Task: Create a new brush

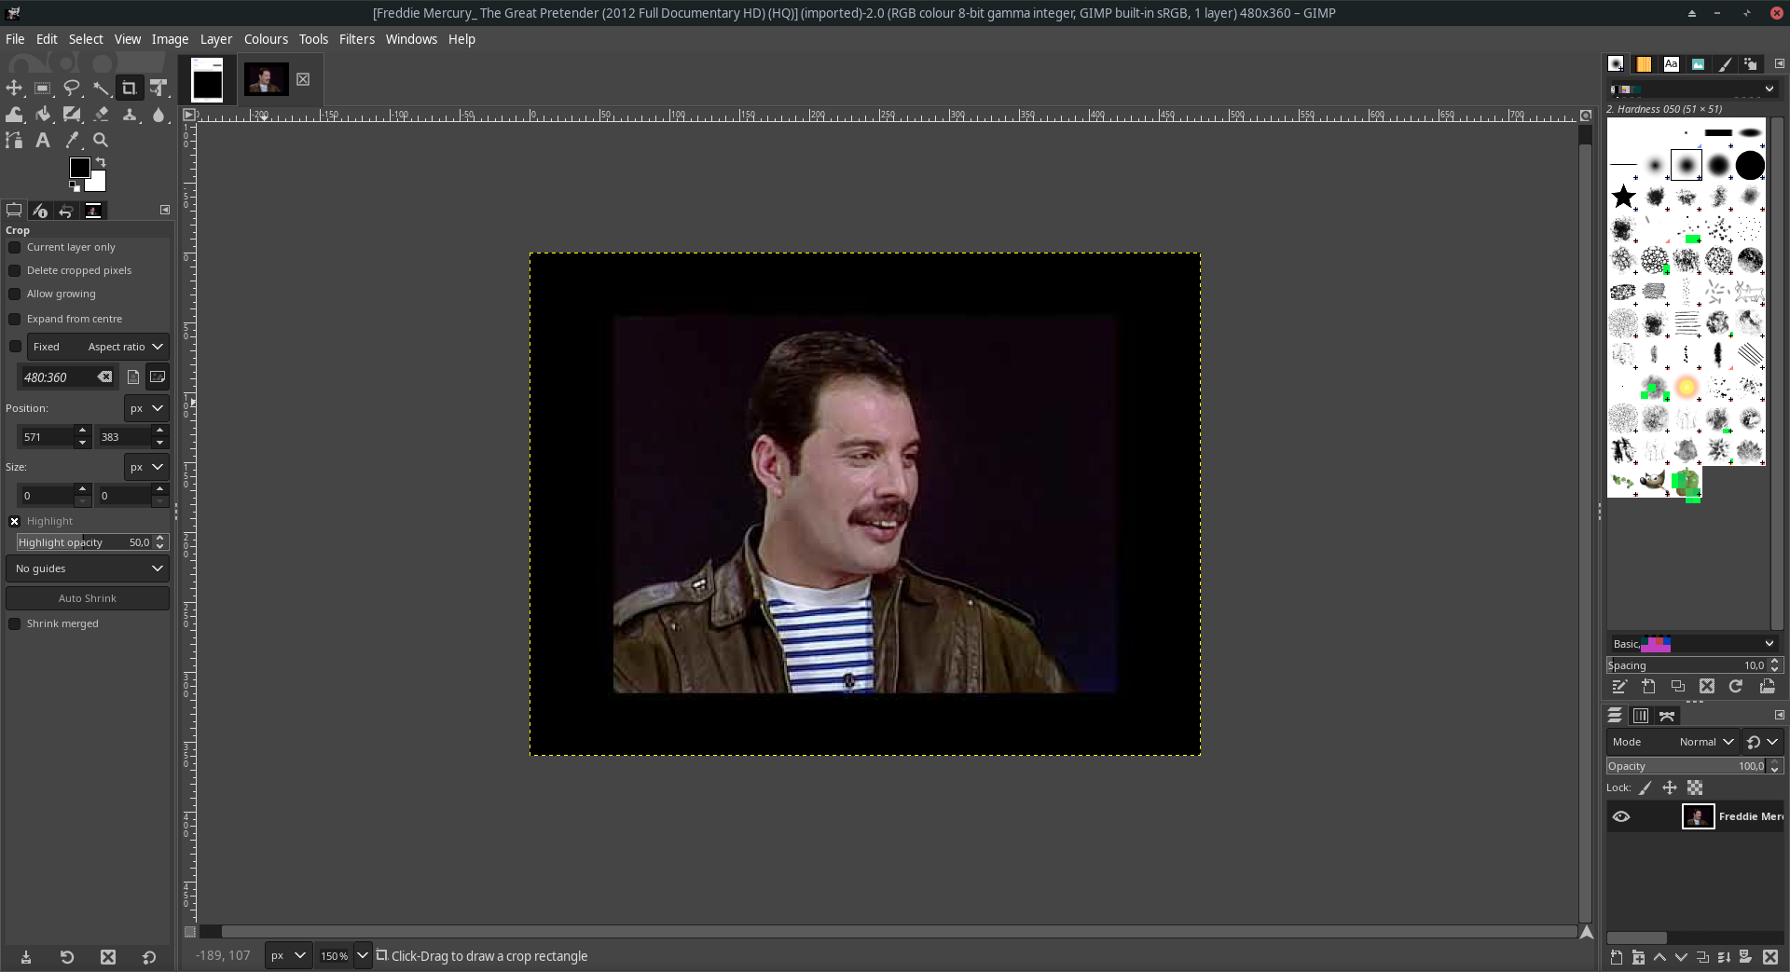Action: pos(1648,687)
